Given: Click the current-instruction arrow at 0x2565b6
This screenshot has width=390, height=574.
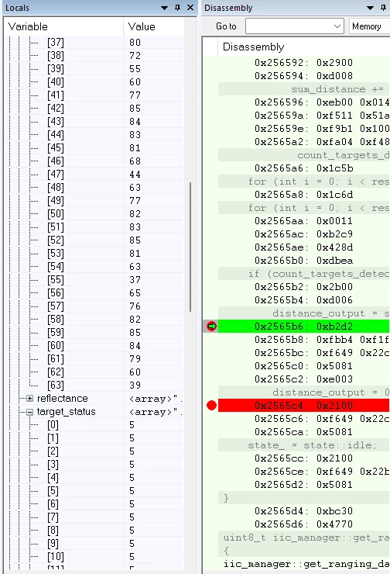Looking at the screenshot, I should (211, 326).
